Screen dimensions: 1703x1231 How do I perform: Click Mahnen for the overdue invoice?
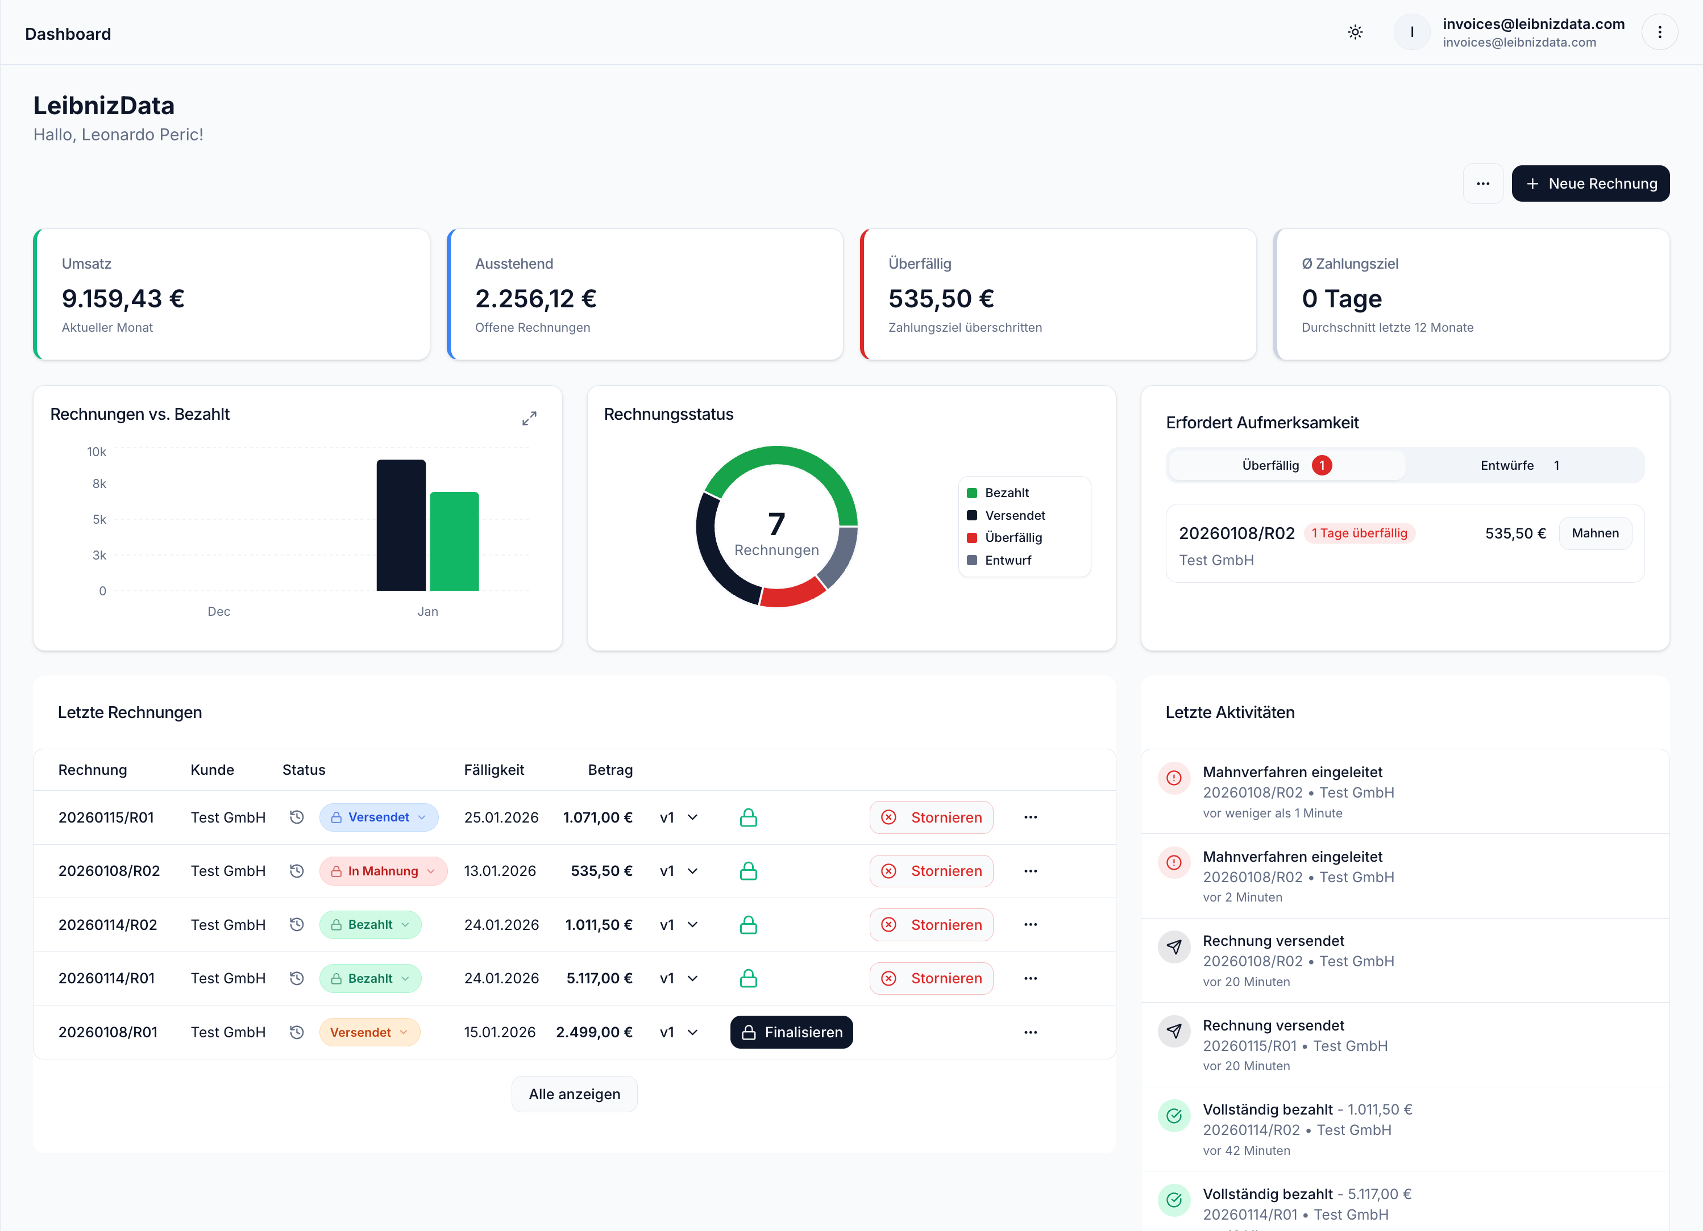(1595, 533)
